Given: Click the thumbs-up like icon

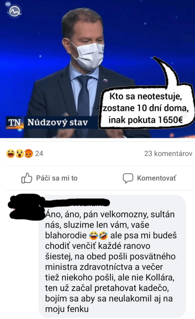Looking at the screenshot, I should point(27,178).
